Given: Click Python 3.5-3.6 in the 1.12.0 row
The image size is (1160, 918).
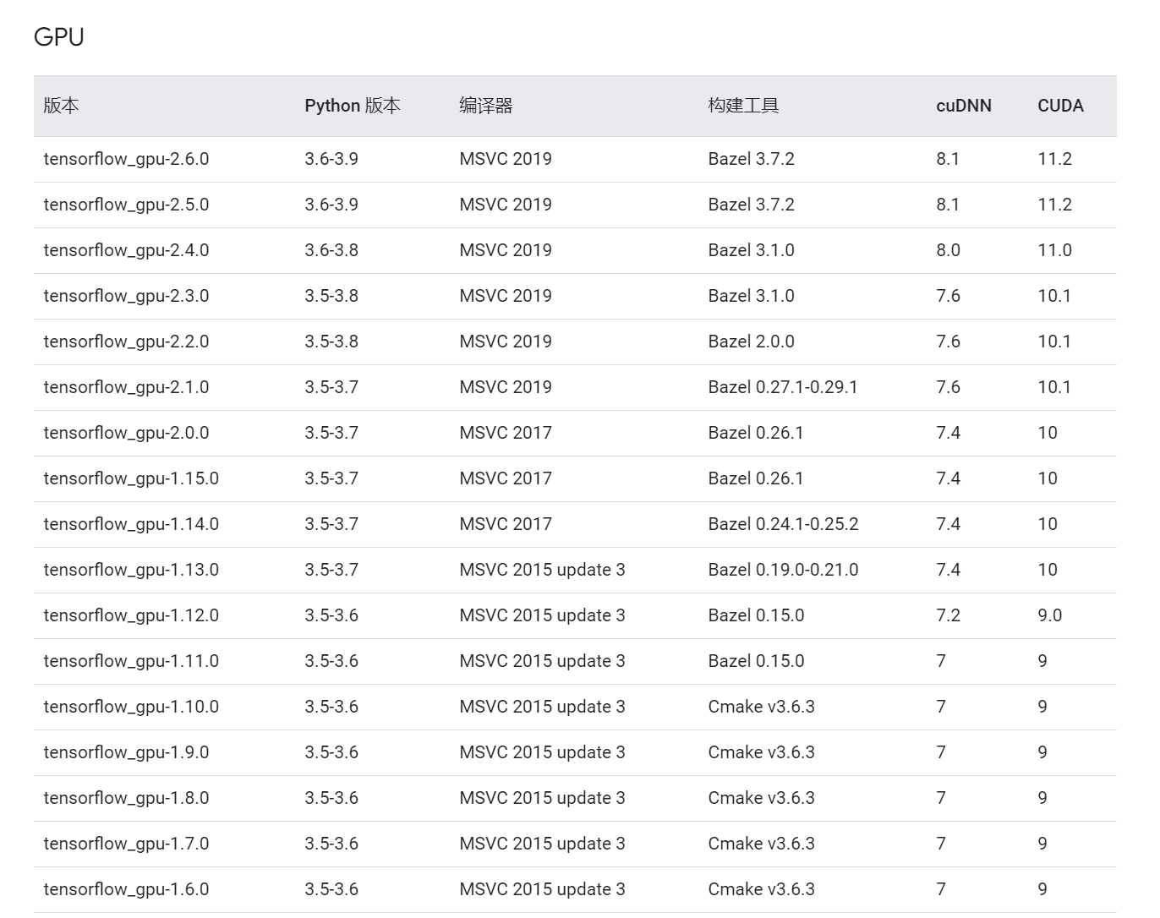Looking at the screenshot, I should coord(331,615).
